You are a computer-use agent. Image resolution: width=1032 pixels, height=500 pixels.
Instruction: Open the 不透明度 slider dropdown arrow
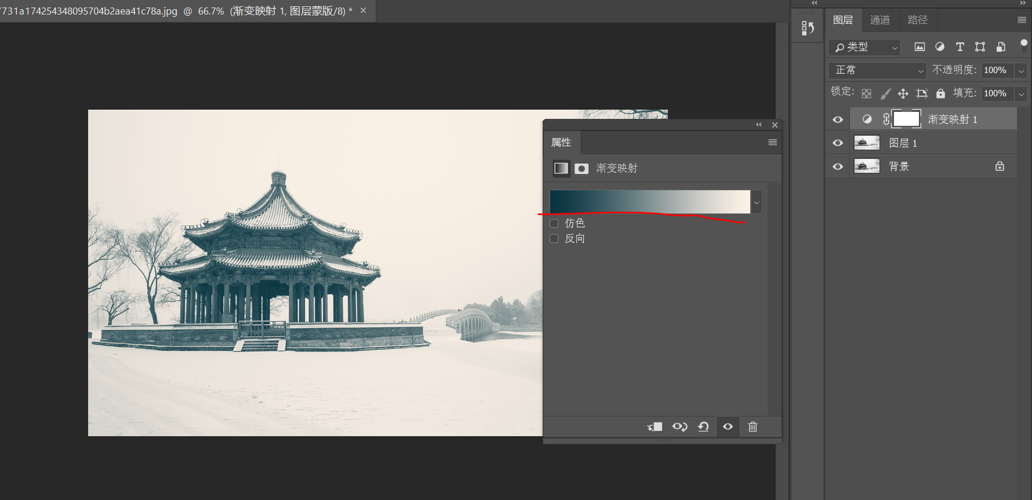(1022, 71)
